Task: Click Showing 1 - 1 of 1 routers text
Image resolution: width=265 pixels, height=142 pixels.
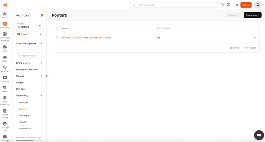Action: pos(243,48)
